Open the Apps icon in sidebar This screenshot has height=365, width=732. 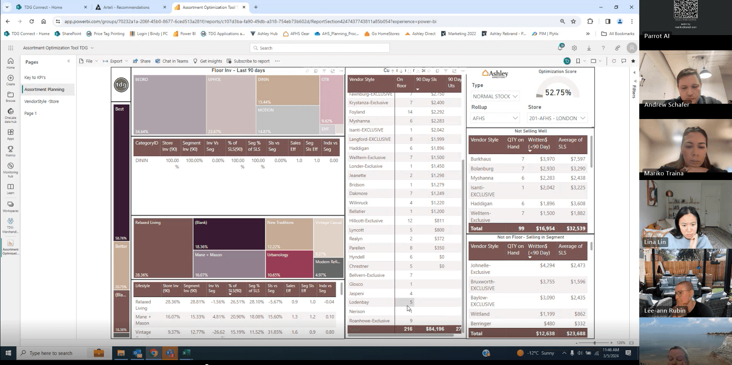click(10, 134)
